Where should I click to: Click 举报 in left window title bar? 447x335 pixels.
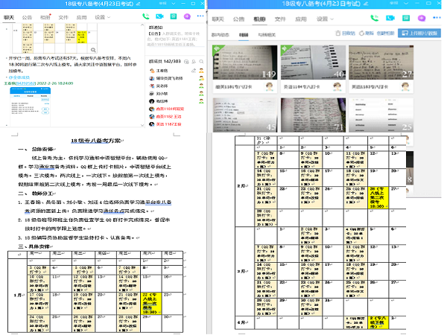[x=162, y=4]
